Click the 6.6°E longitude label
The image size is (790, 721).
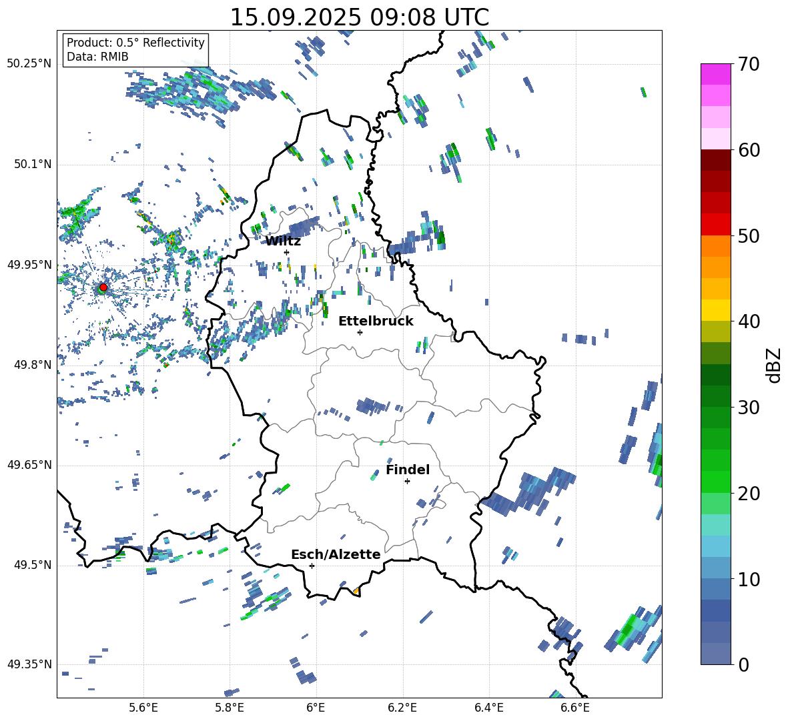tap(575, 708)
